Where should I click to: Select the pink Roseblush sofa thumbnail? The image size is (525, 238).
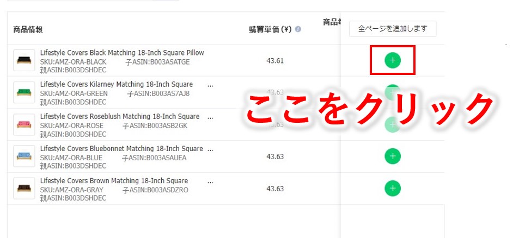pos(24,124)
